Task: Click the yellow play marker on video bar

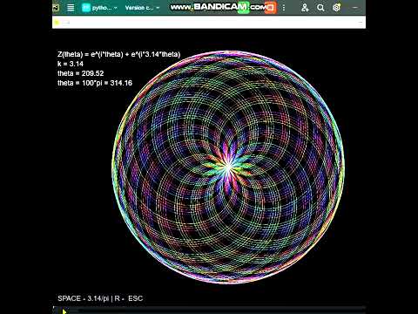Action: point(64,311)
